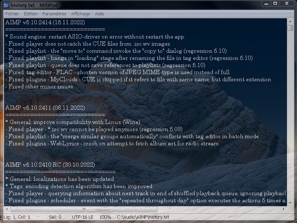Click the 'AIMP v5.10.2410 RC (30.10.2022)' heading
Screen dimensions: 297x223
(50, 165)
